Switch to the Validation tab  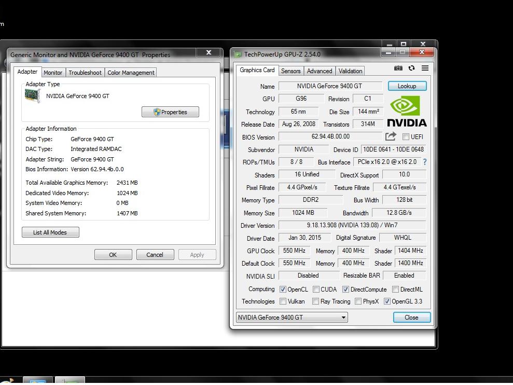[350, 71]
